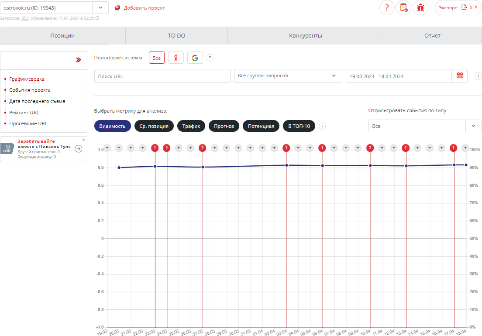This screenshot has width=482, height=336.
Task: Open the event type filter dropdown Все
Action: (x=425, y=126)
